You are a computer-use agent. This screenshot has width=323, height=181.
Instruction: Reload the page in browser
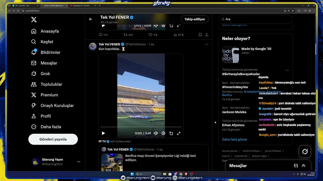(18, 11)
